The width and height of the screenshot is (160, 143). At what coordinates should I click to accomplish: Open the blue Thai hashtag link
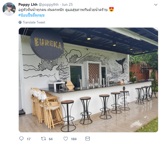click(31, 15)
